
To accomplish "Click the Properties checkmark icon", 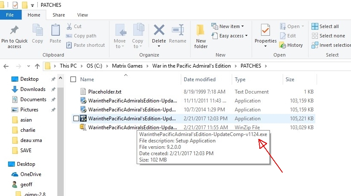I will point(266,30).
